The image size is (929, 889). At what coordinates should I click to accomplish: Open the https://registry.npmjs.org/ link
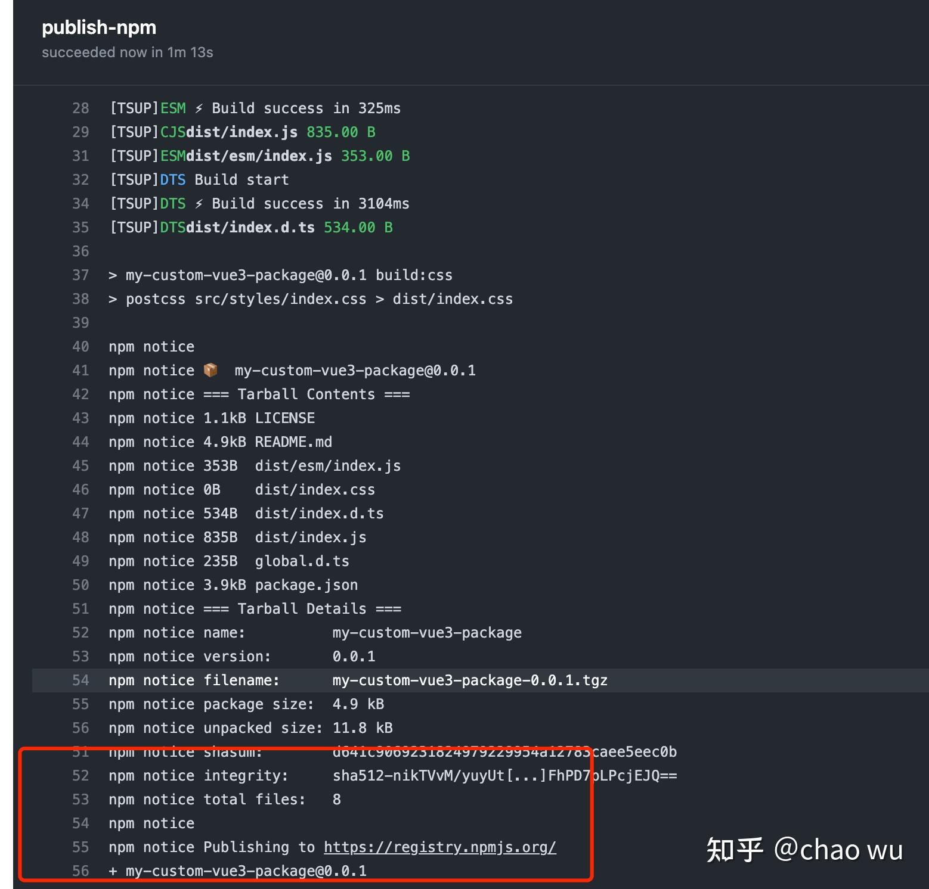[440, 847]
